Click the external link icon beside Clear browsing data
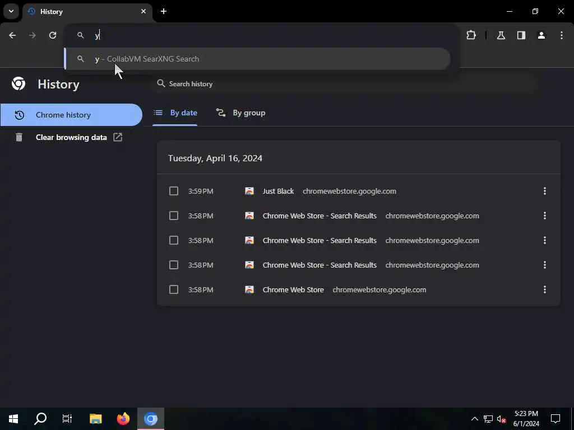The image size is (574, 430). click(x=118, y=137)
